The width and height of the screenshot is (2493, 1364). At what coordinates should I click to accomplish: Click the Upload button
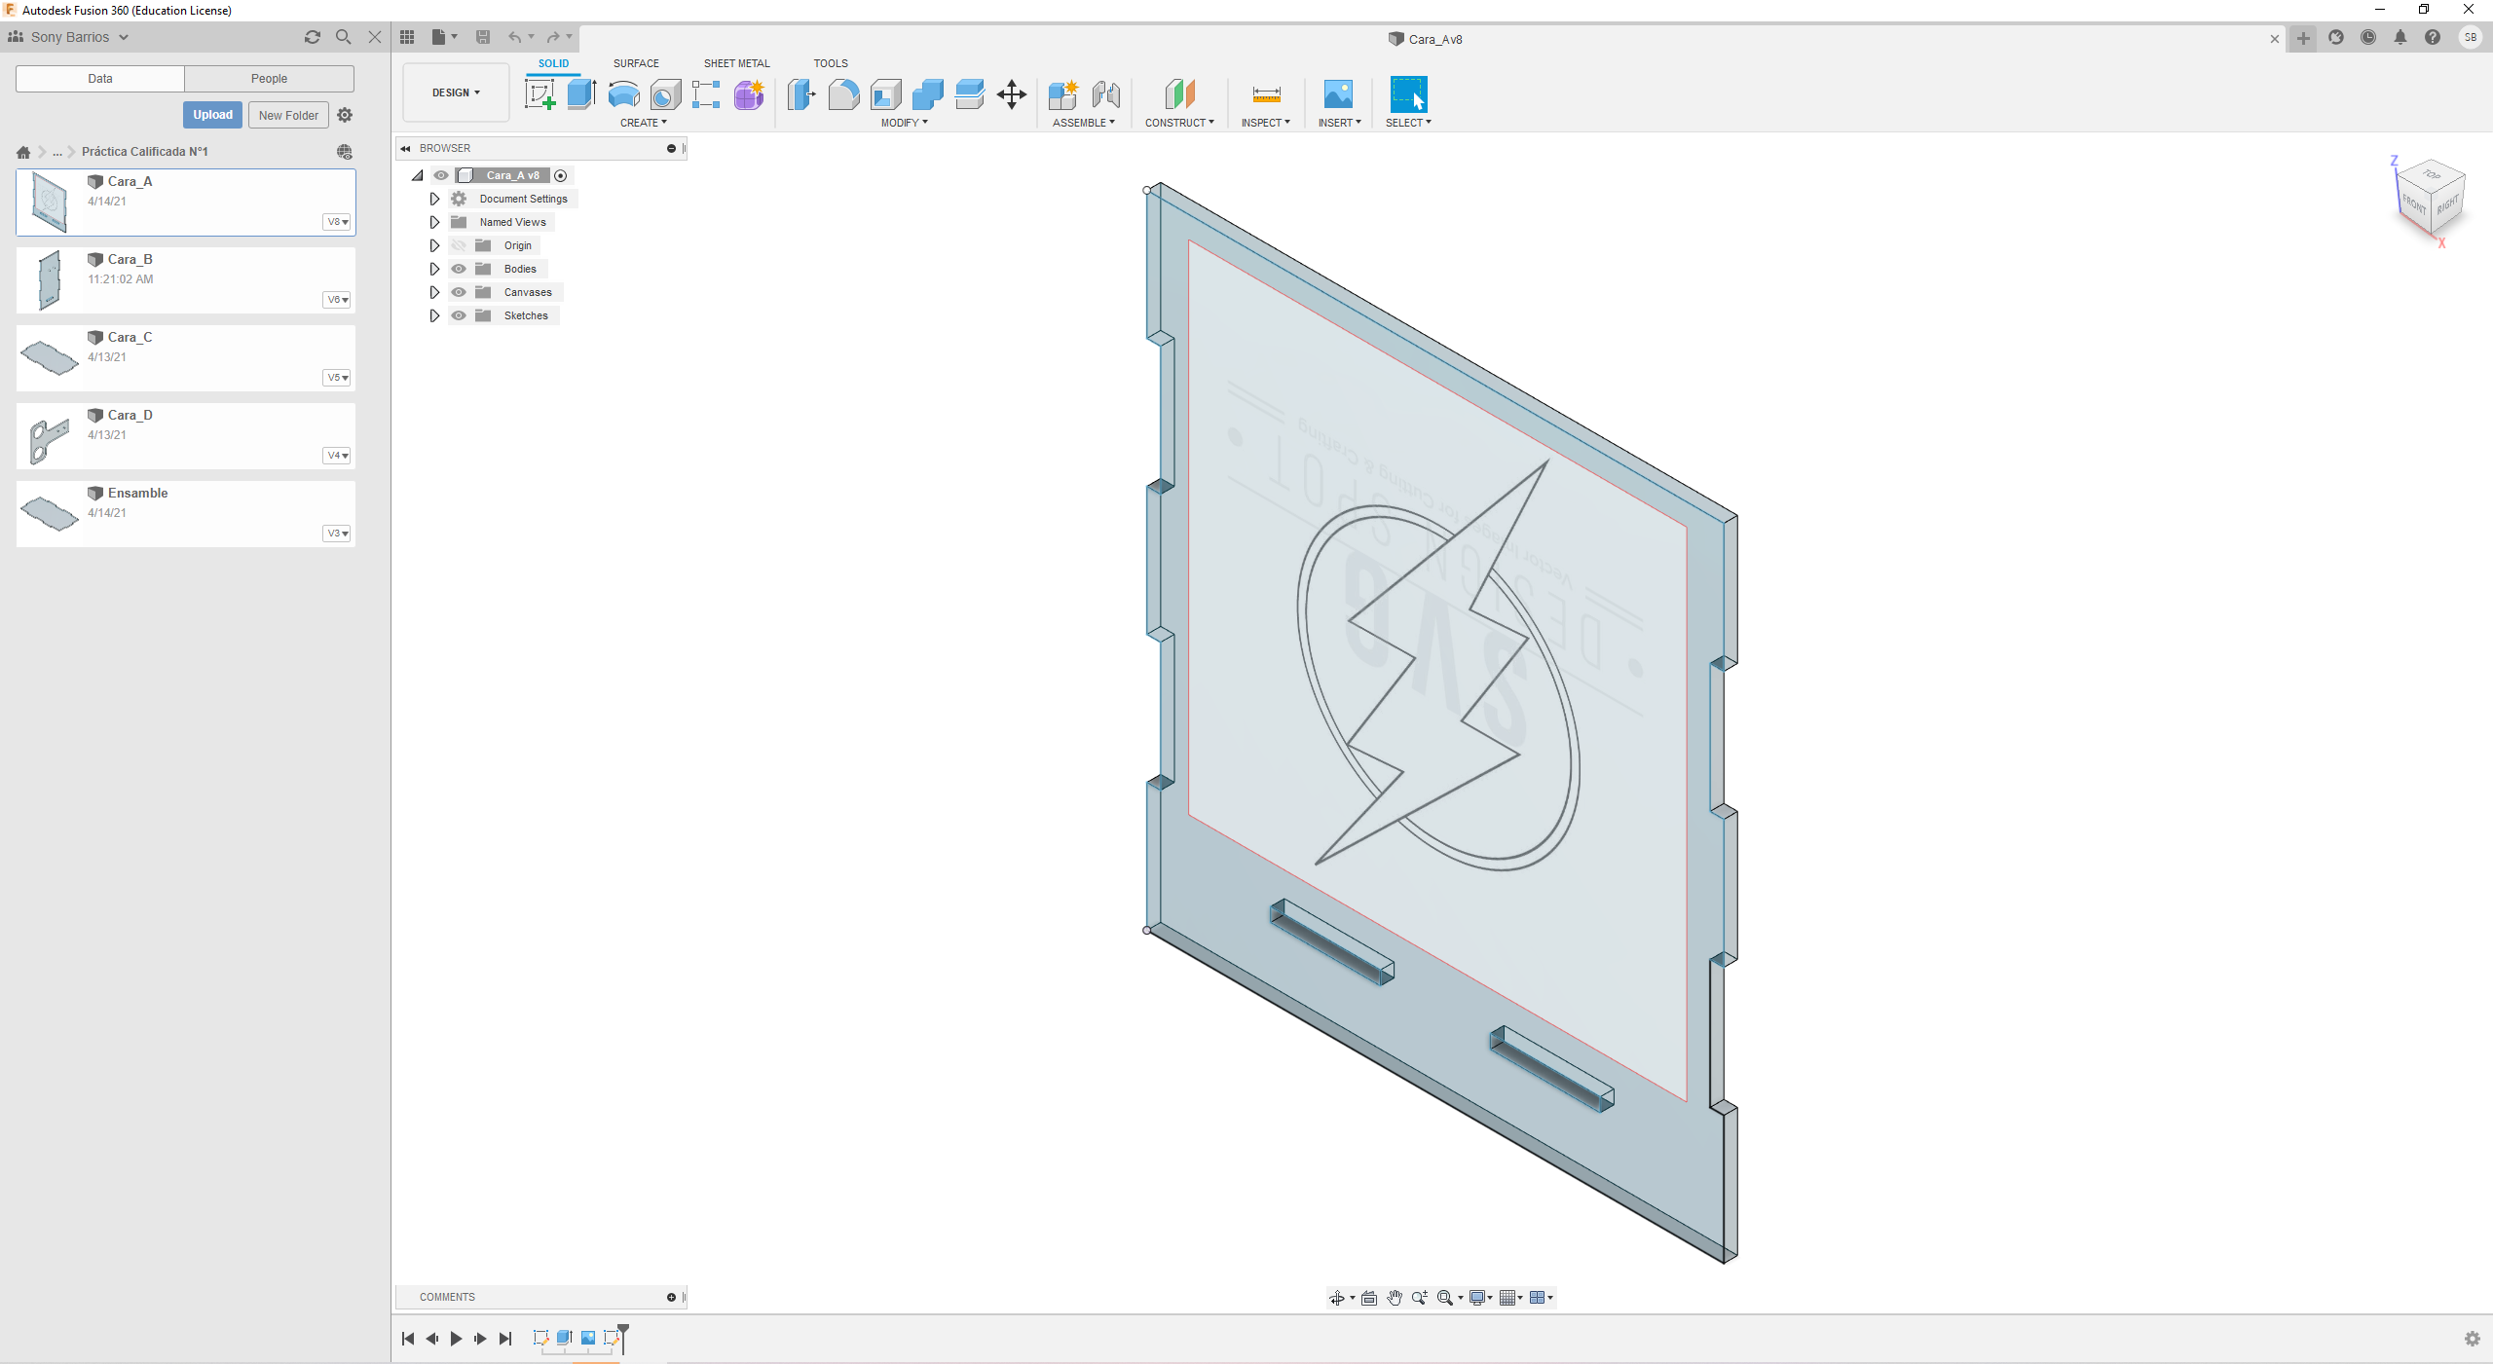coord(212,115)
